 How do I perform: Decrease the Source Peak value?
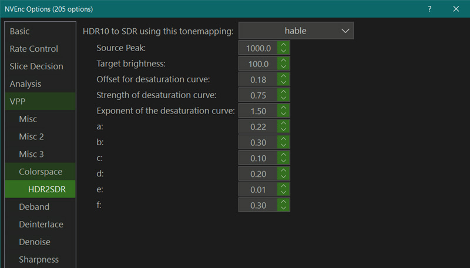283,51
